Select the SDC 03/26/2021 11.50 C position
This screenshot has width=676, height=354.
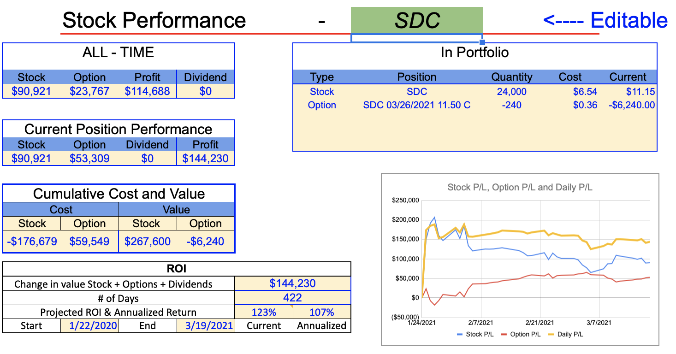click(416, 105)
